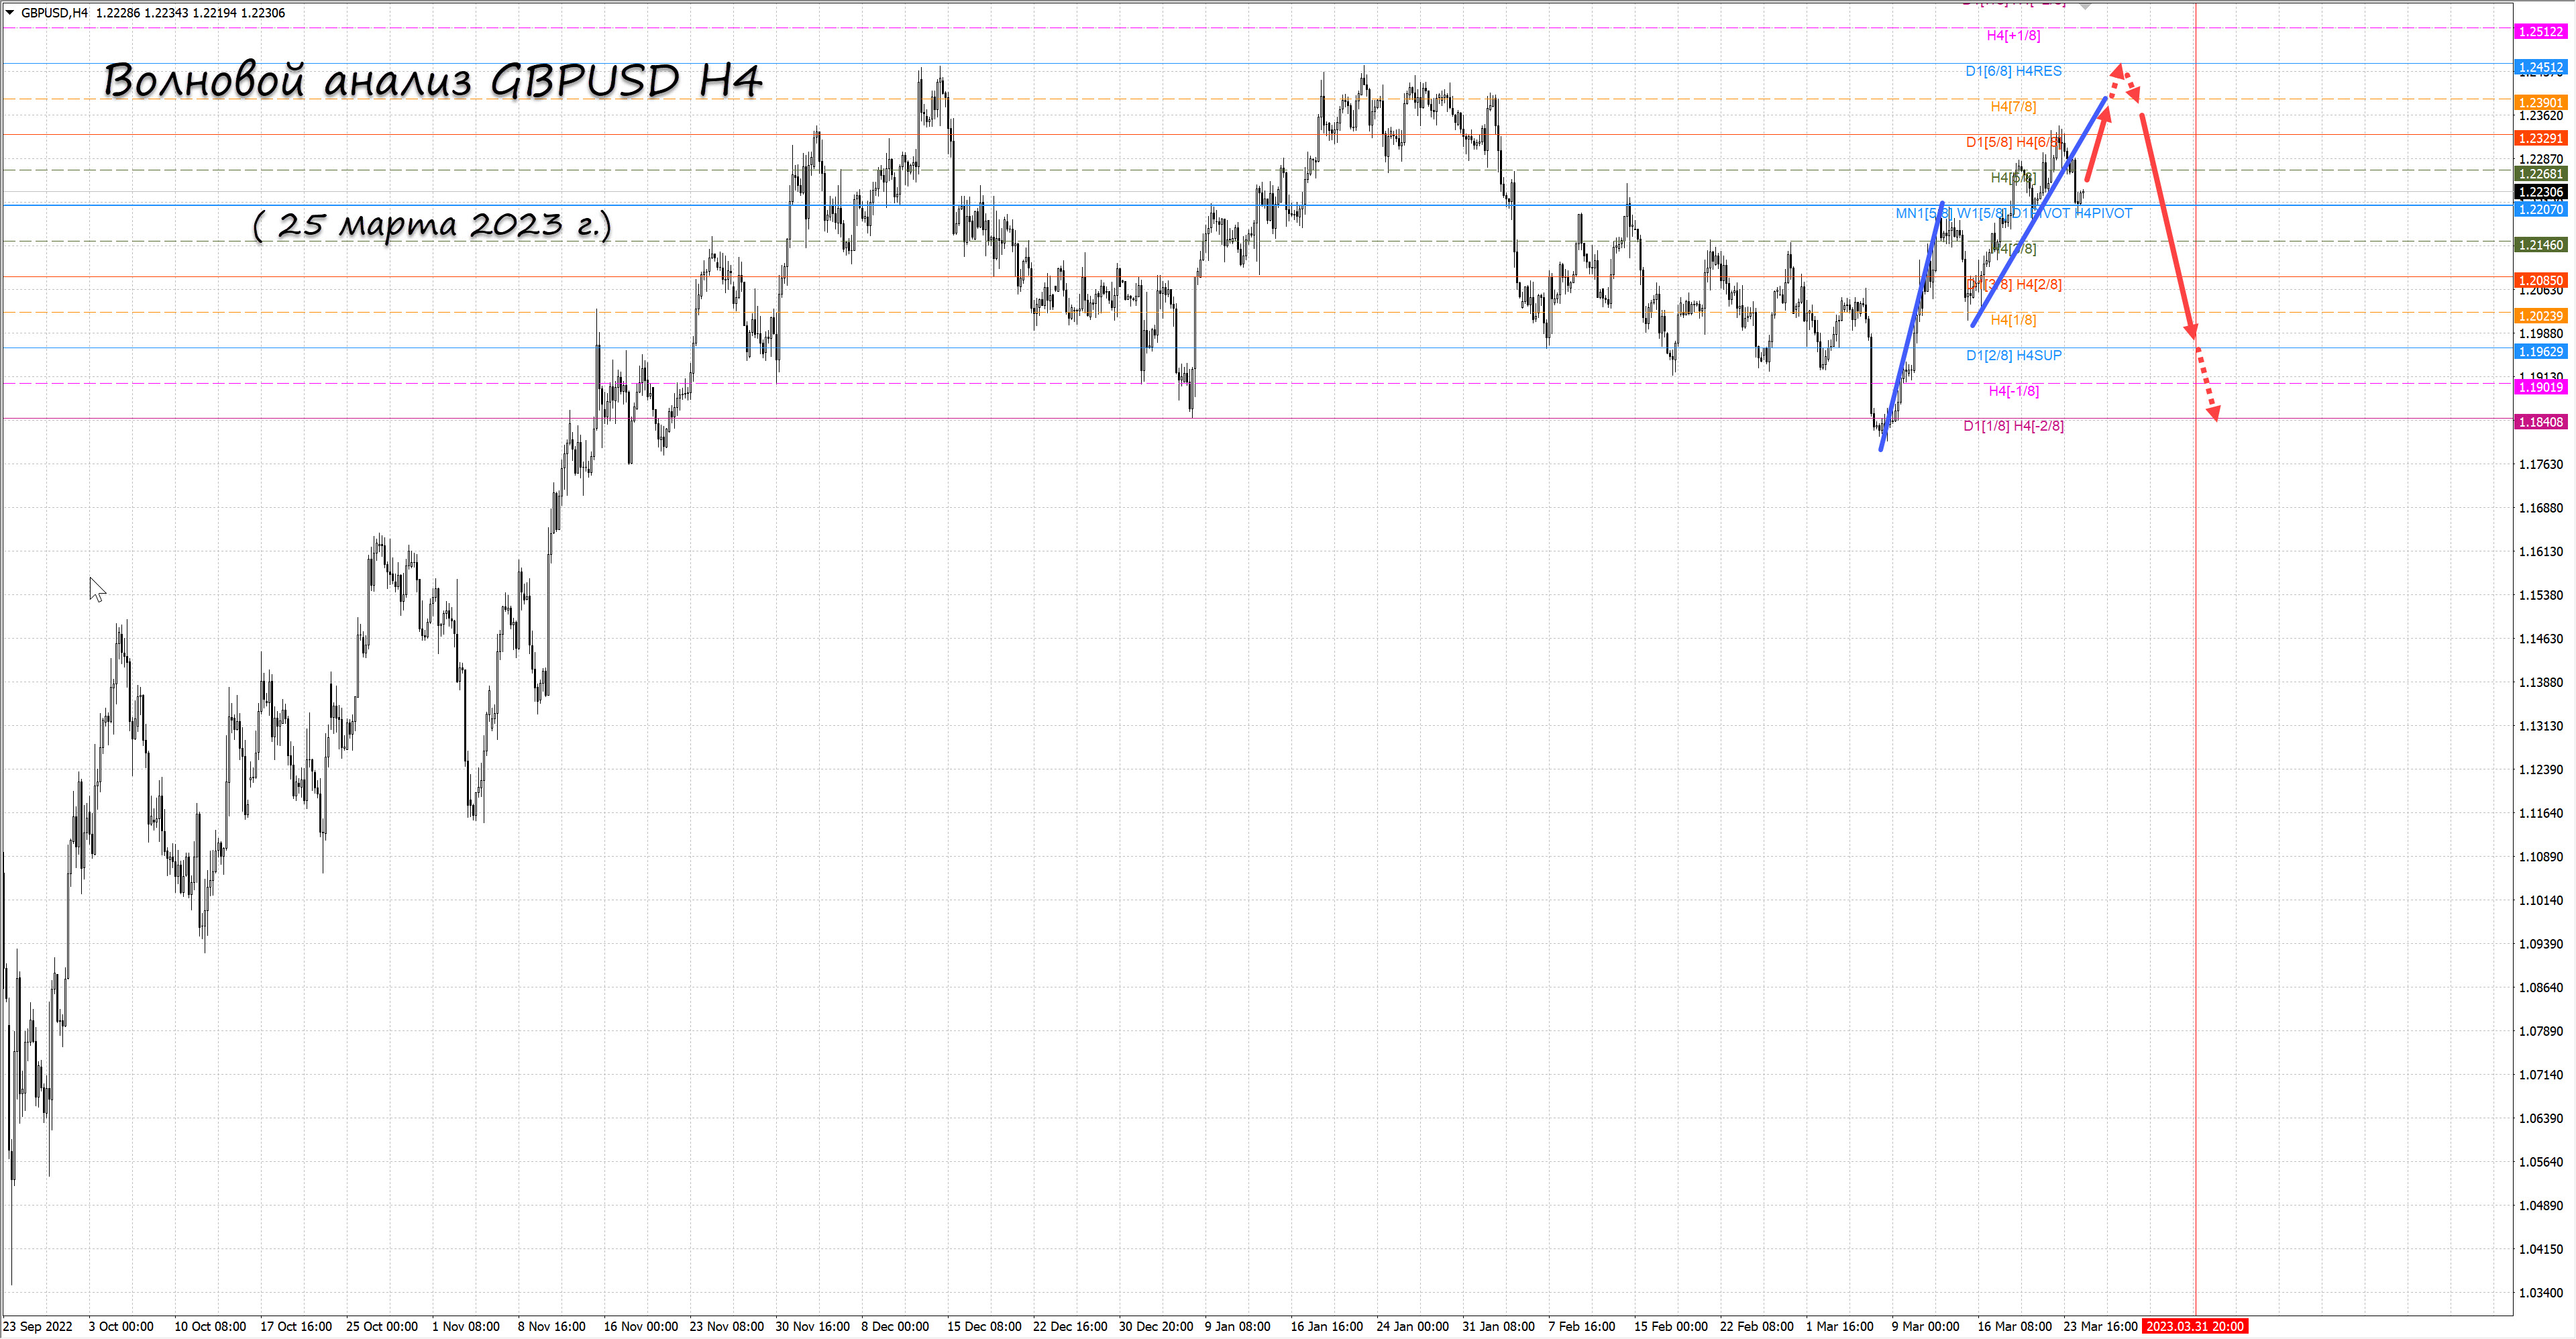The height and width of the screenshot is (1339, 2576).
Task: Click the 15 Dec 08:00 time axis label
Action: pos(984,1326)
